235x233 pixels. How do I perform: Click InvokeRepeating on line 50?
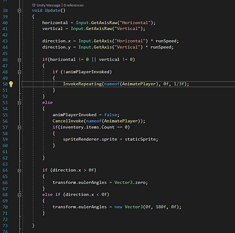[82, 84]
